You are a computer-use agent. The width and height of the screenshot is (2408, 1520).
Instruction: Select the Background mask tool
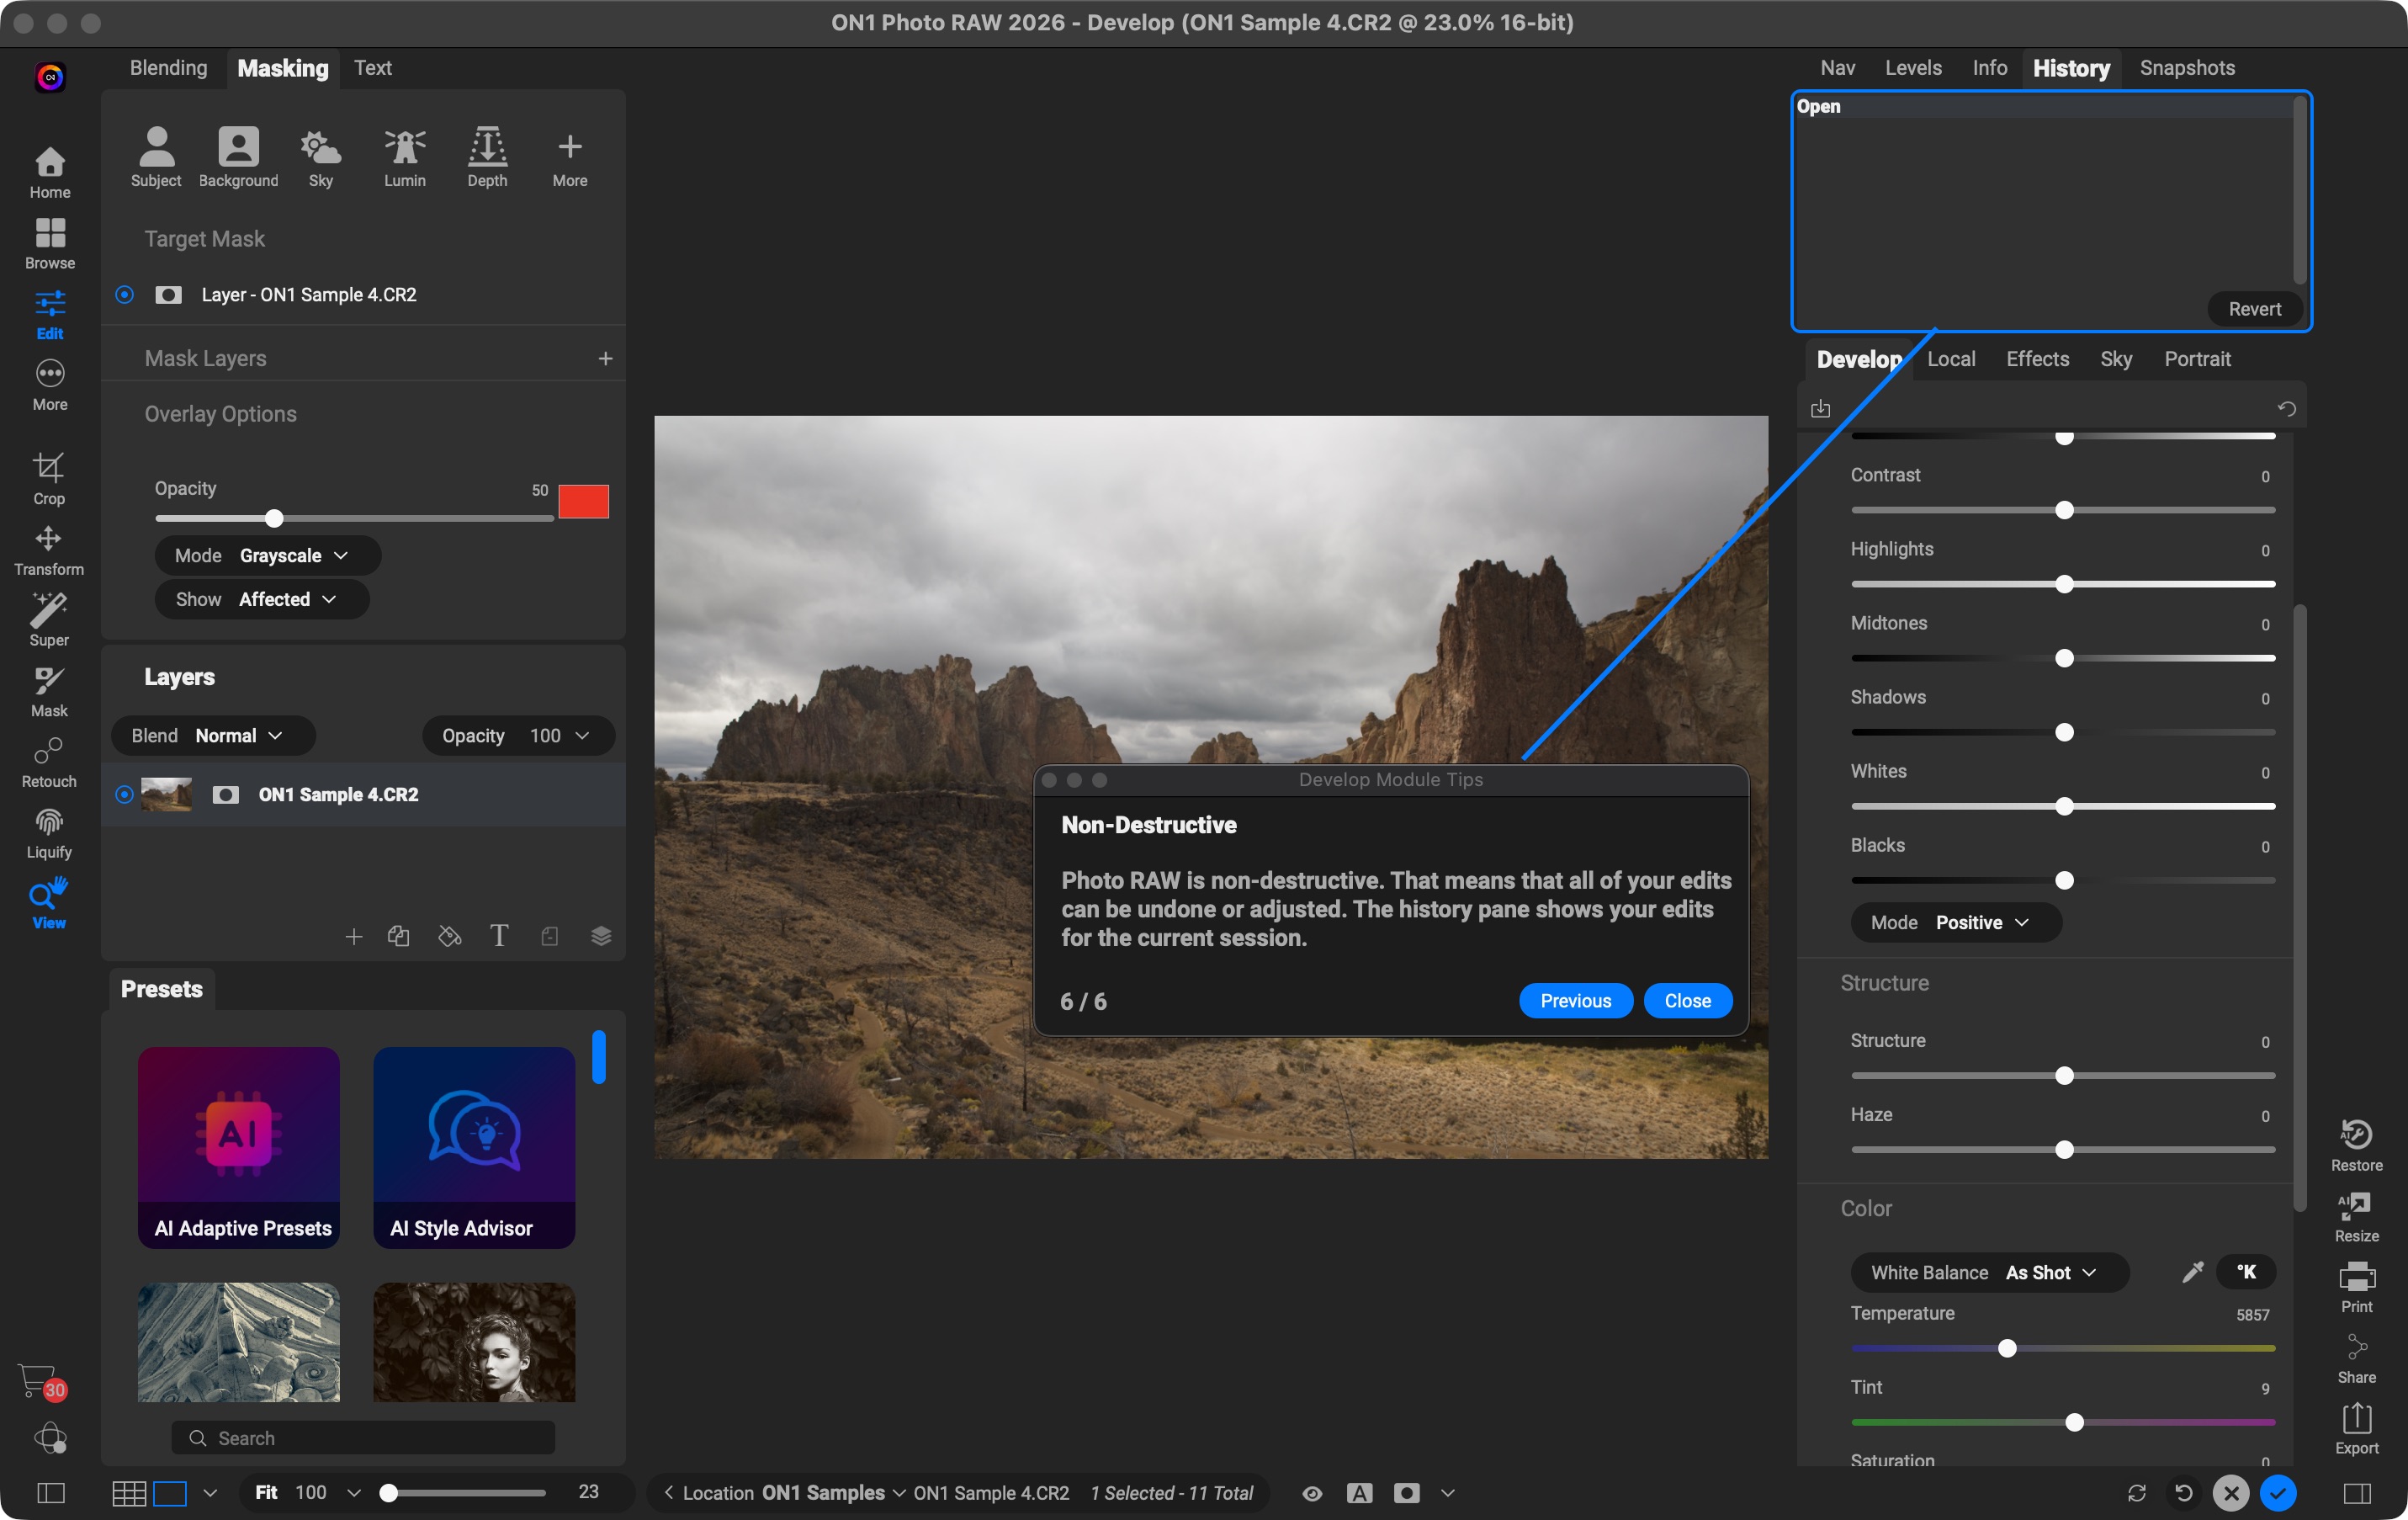click(x=238, y=157)
